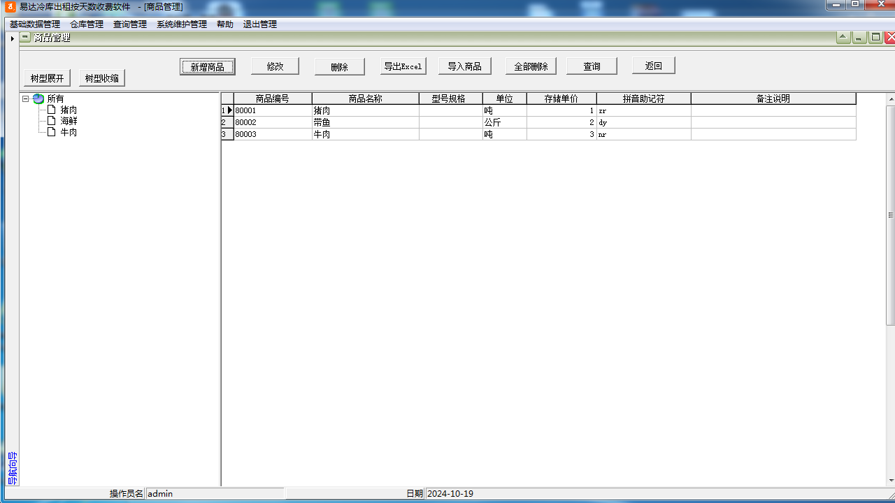The height and width of the screenshot is (503, 895).
Task: Click the 操作员名 admin field
Action: click(214, 494)
